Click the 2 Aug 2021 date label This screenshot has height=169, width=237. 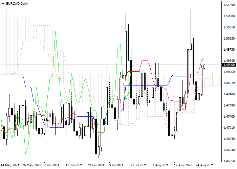[x=160, y=165]
